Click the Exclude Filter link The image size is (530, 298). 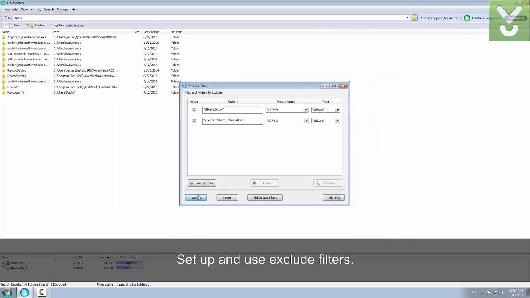coord(75,26)
